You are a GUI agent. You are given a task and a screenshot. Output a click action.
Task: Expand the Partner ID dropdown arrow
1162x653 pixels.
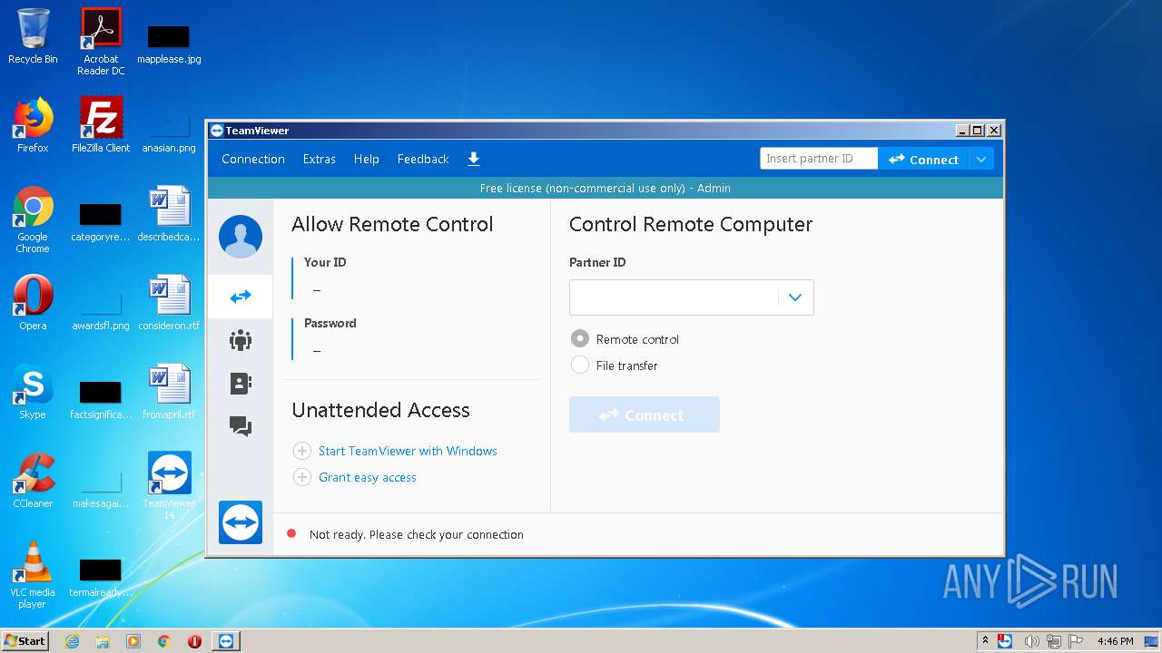tap(795, 297)
